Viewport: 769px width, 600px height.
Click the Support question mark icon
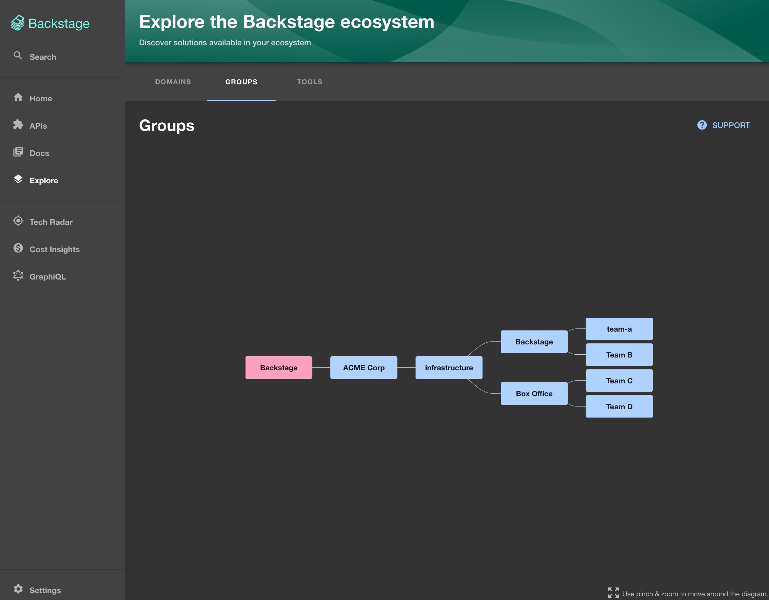click(x=702, y=125)
